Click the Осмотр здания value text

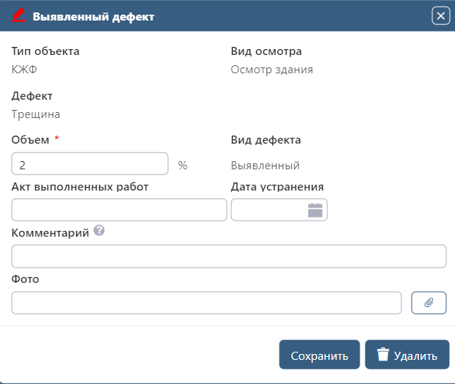(272, 70)
